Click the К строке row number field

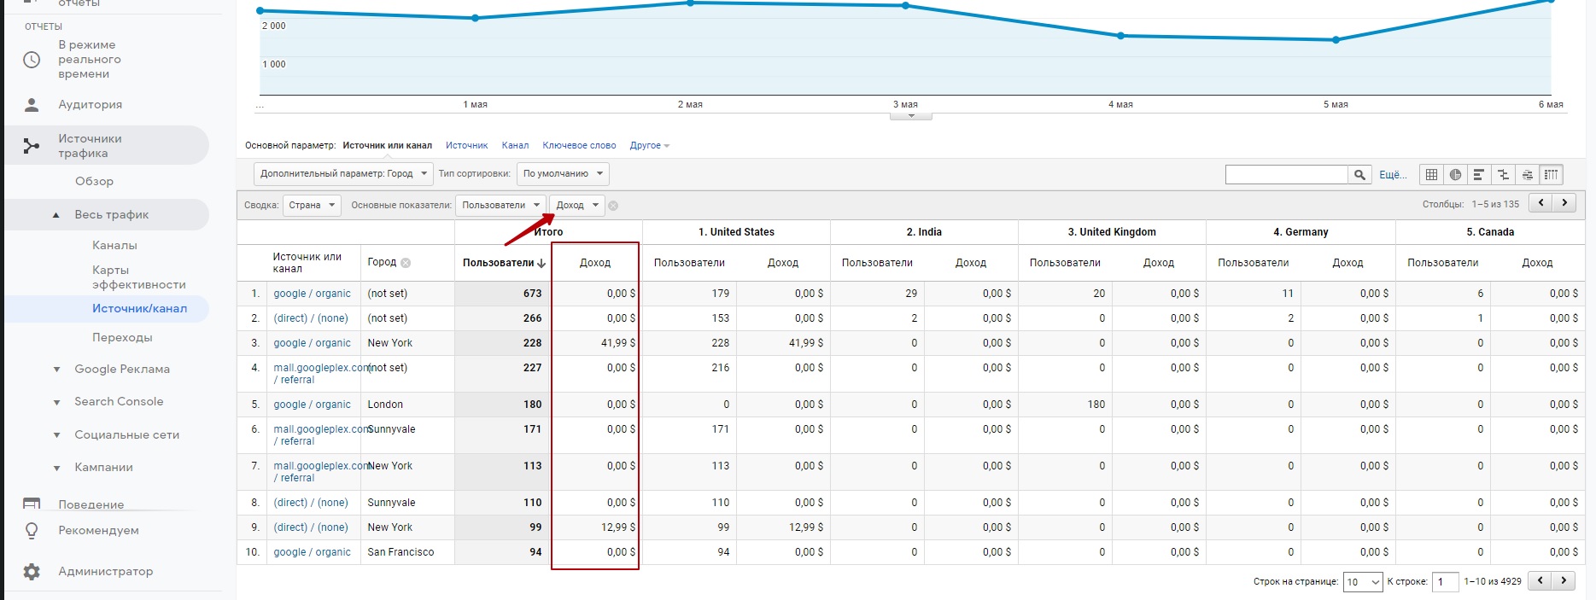click(1445, 582)
